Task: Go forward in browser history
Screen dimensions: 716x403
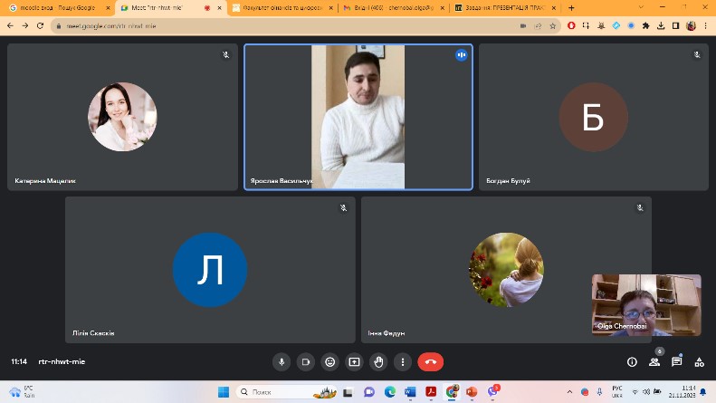Action: coord(25,26)
